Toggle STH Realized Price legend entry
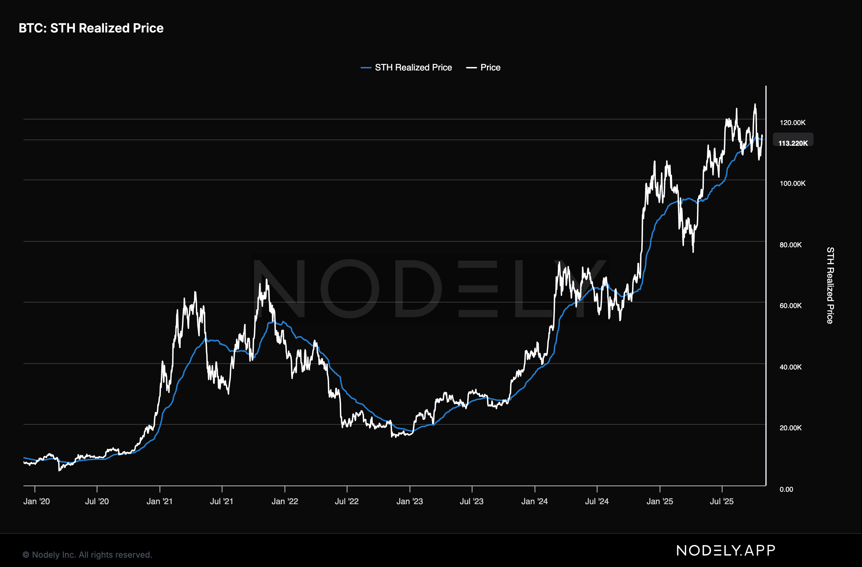The image size is (862, 567). click(x=413, y=67)
